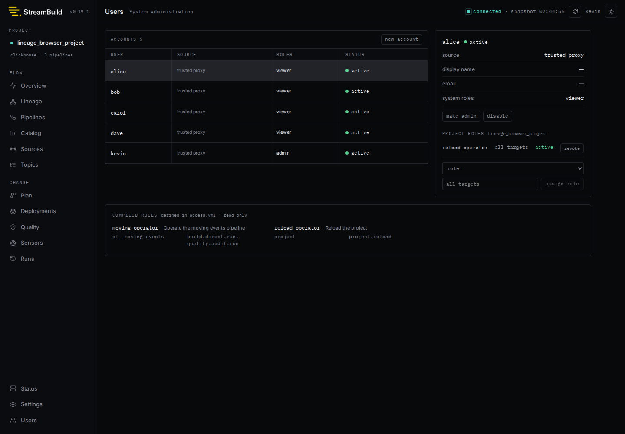Click the kevin user menu
The image size is (625, 434).
[593, 12]
